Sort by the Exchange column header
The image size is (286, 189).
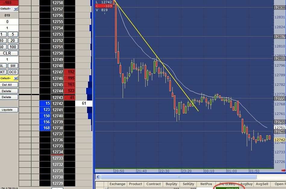117,184
